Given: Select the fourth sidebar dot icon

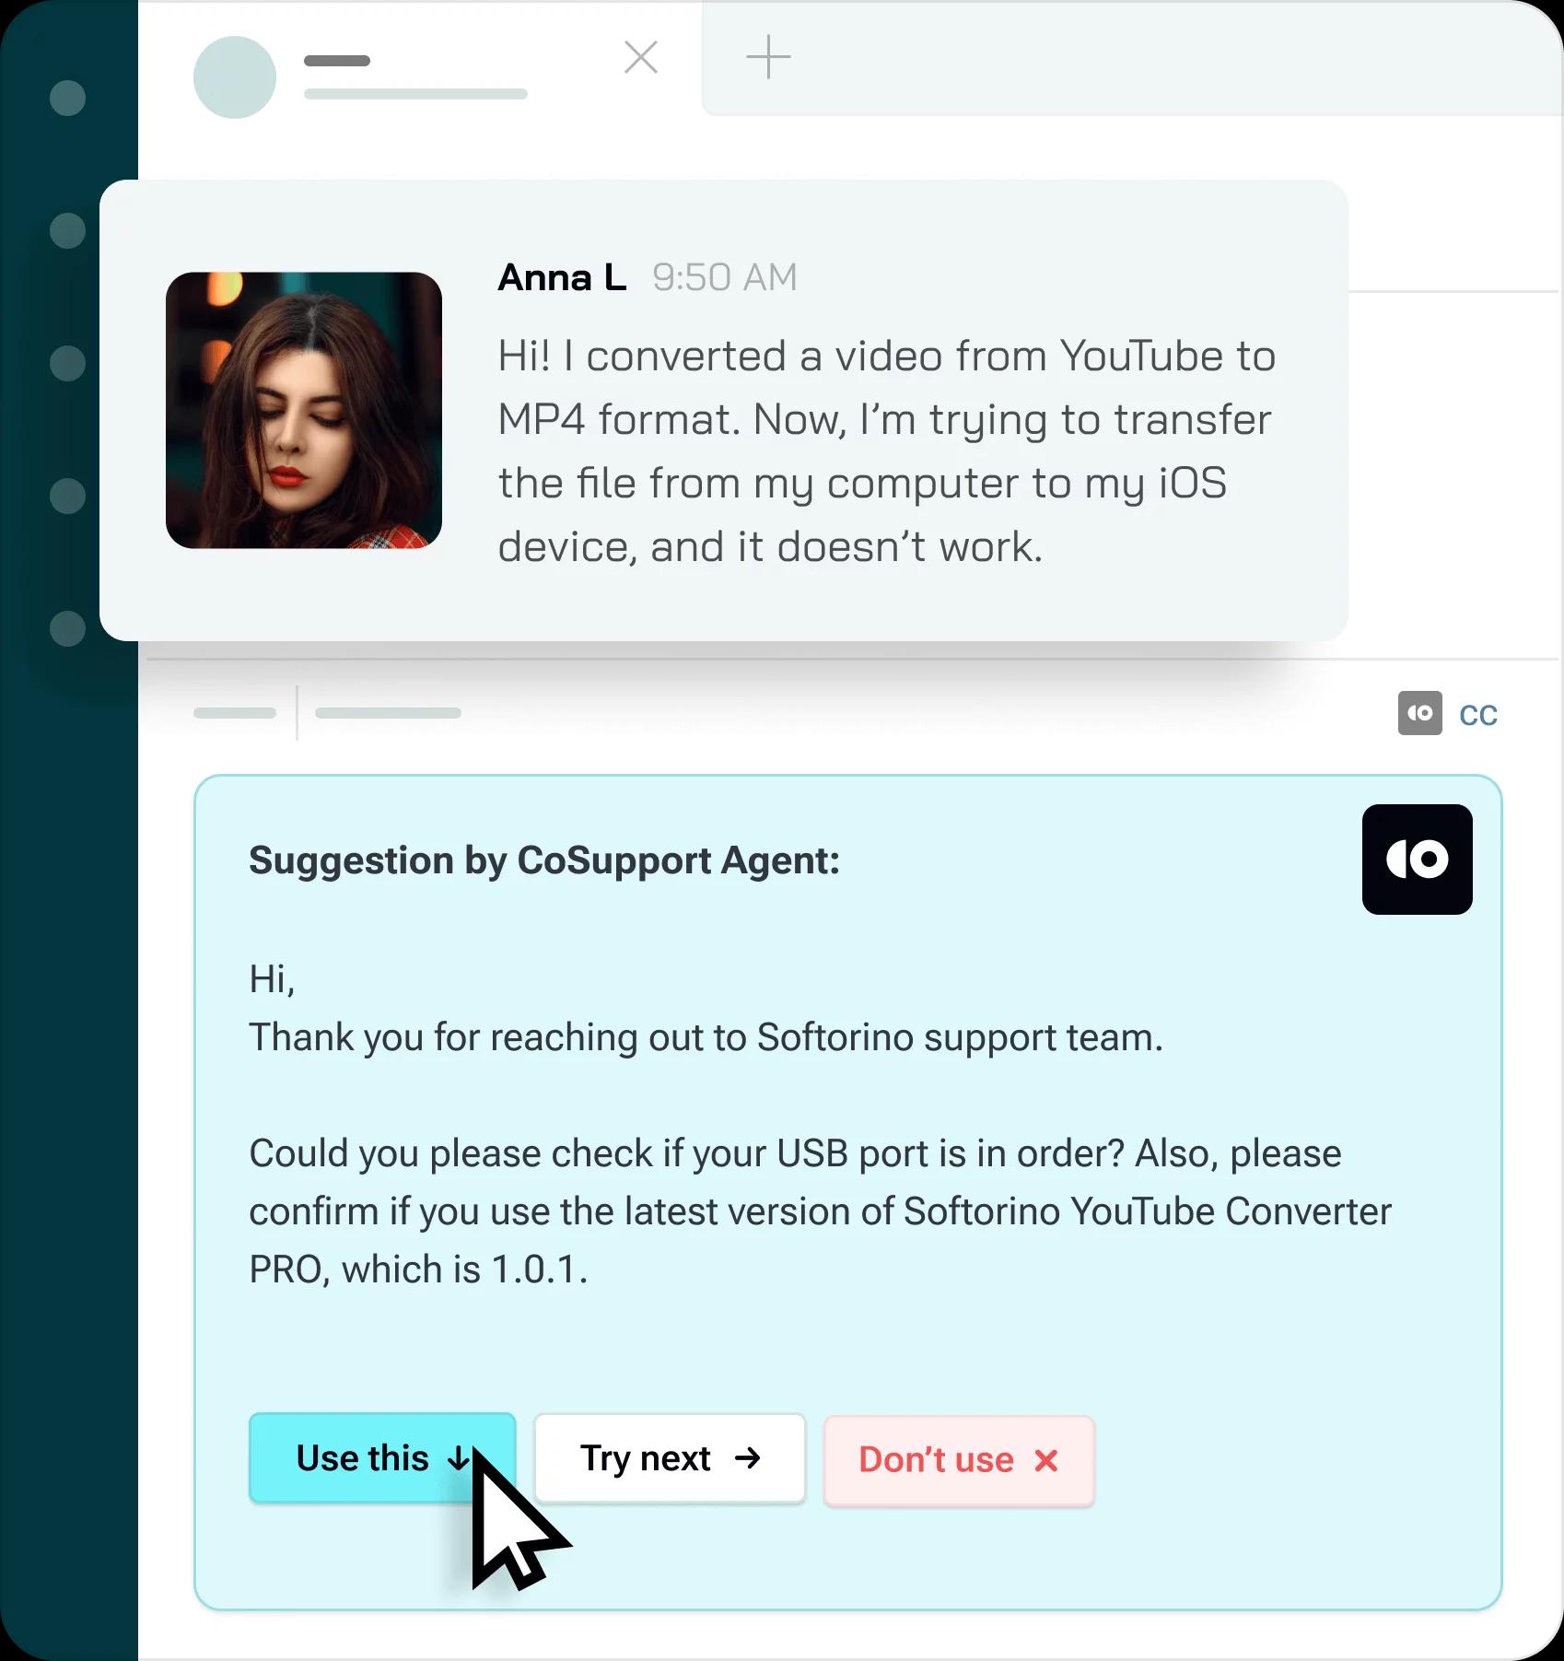Looking at the screenshot, I should 67,496.
